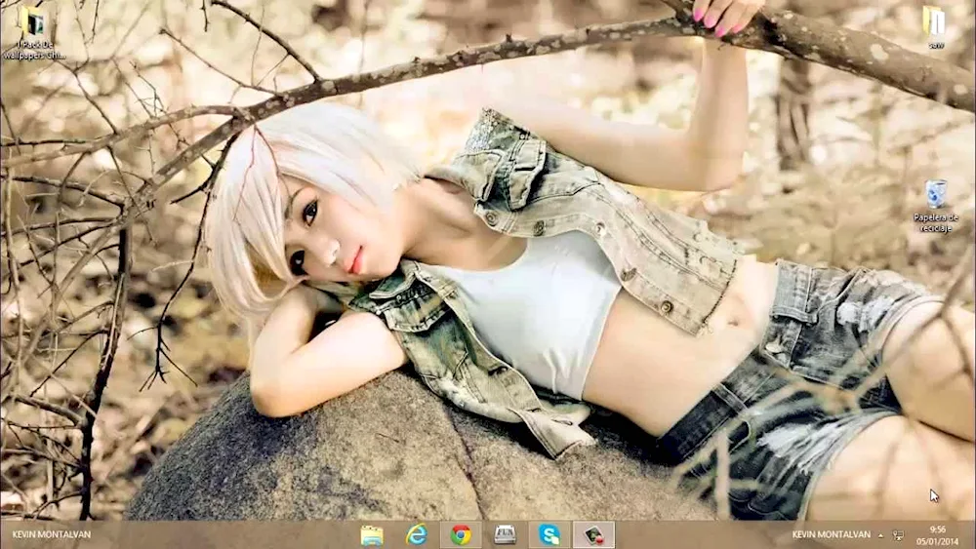Viewport: 976px width, 549px height.
Task: Select the folder icon in the top-right corner
Action: click(x=934, y=20)
